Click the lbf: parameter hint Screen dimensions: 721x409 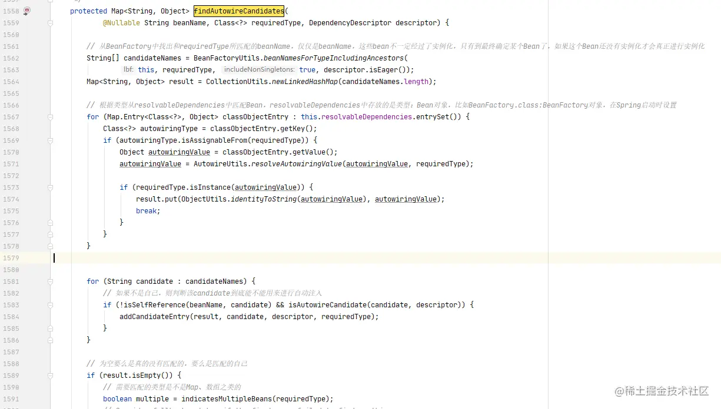click(x=129, y=70)
